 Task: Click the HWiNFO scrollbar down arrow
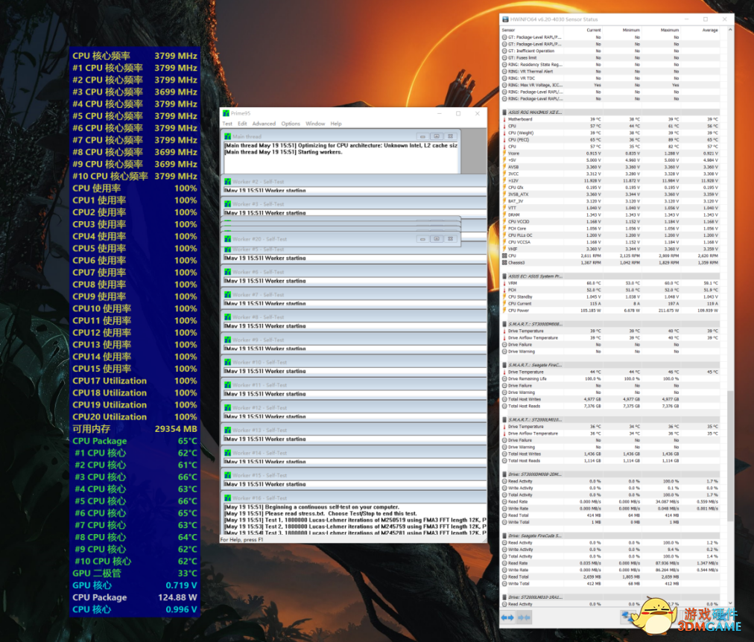click(x=730, y=603)
